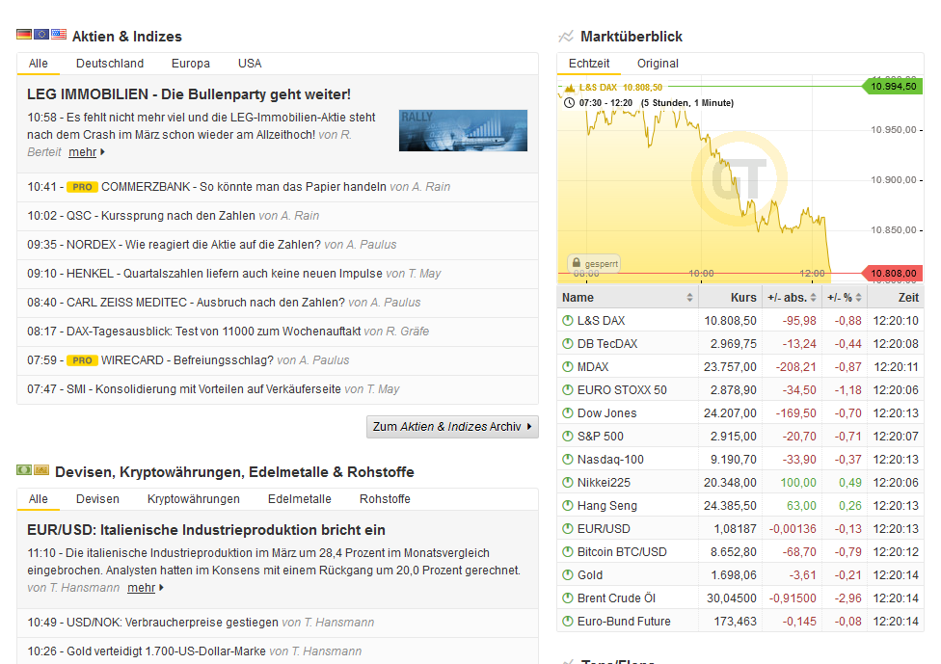Sort the table by +/- abs. column arrows
Viewport: 941px width, 664px height.
[813, 297]
